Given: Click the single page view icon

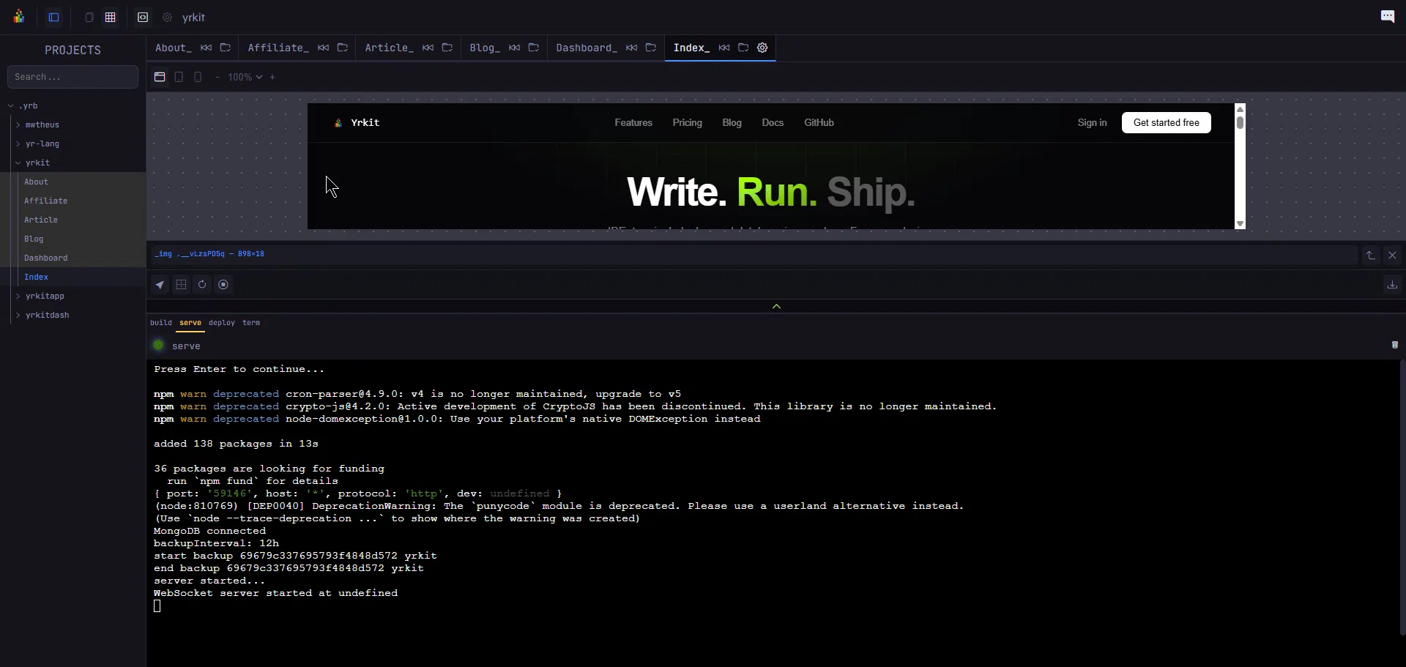Looking at the screenshot, I should pos(89,17).
